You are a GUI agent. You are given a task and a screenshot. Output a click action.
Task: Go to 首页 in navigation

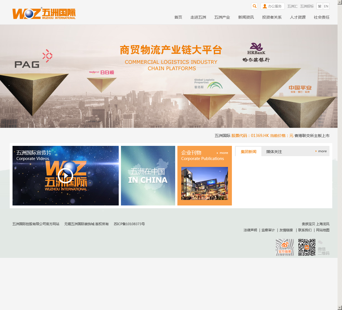(178, 17)
